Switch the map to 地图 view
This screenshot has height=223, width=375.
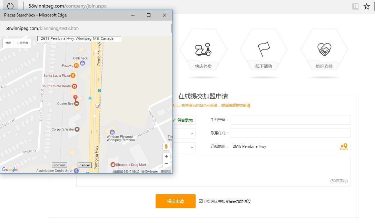tap(8, 43)
